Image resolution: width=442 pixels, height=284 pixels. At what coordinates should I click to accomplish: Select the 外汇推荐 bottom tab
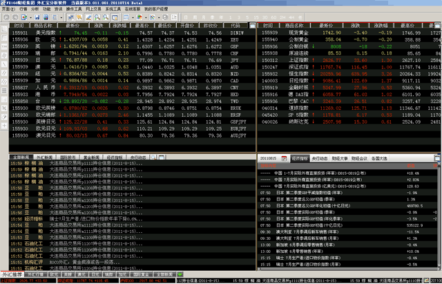pos(12,274)
